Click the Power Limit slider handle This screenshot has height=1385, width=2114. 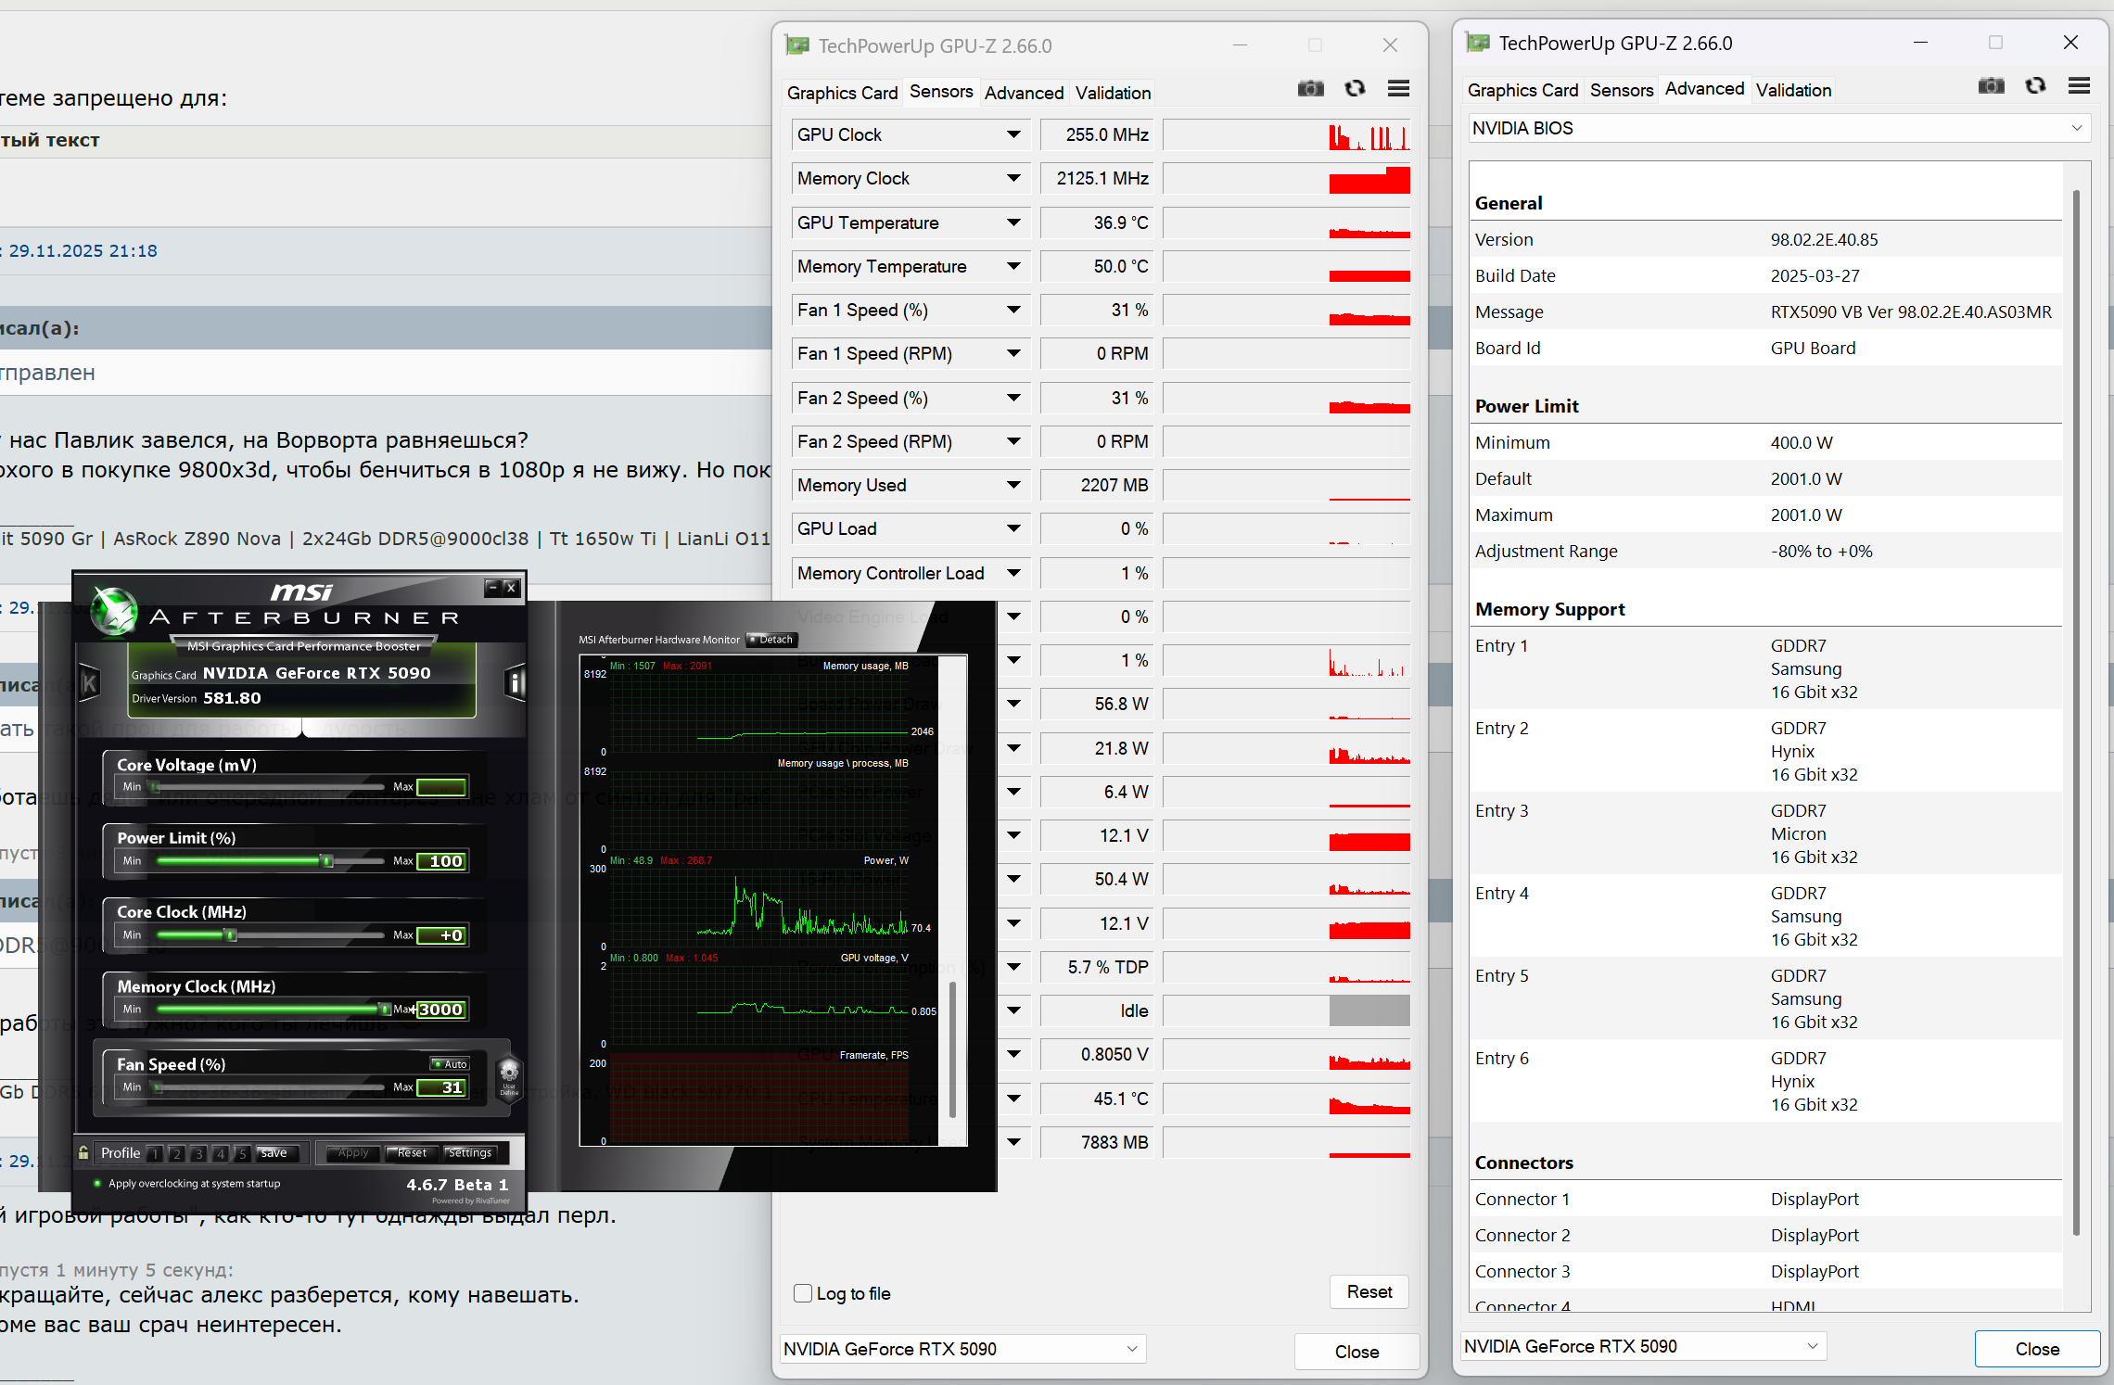point(327,861)
